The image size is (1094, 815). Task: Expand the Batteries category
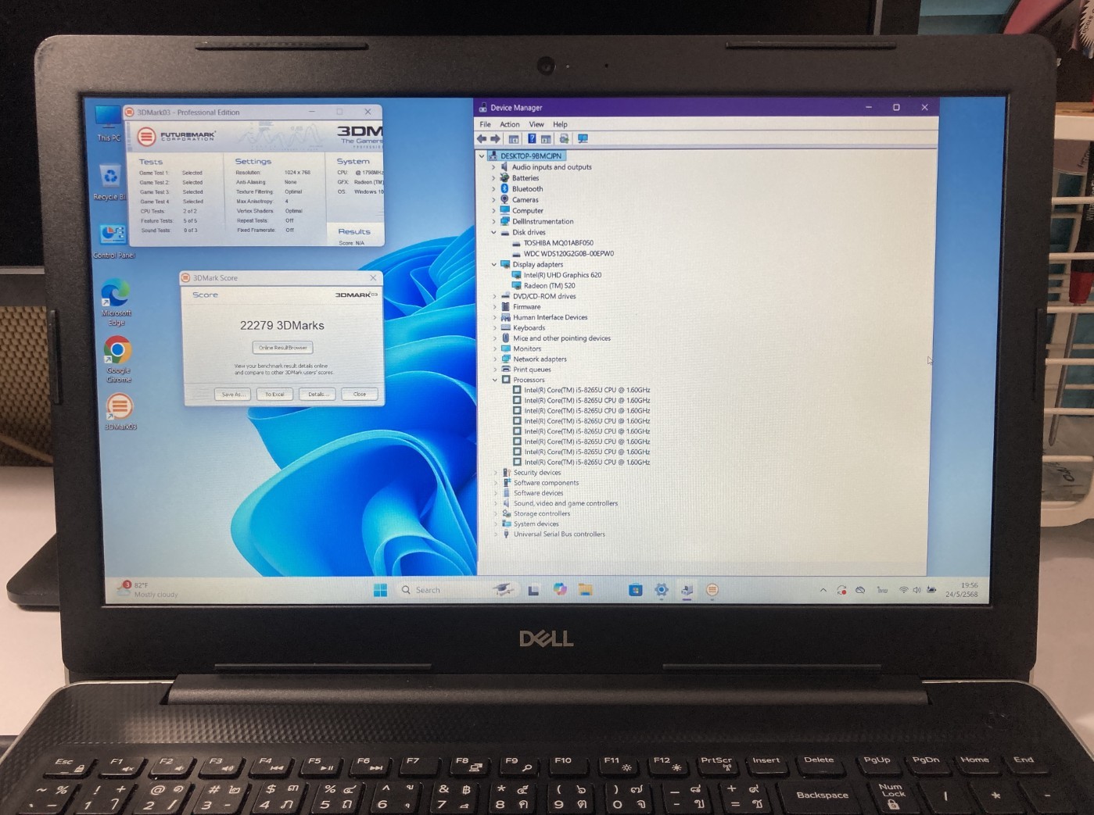pyautogui.click(x=493, y=178)
